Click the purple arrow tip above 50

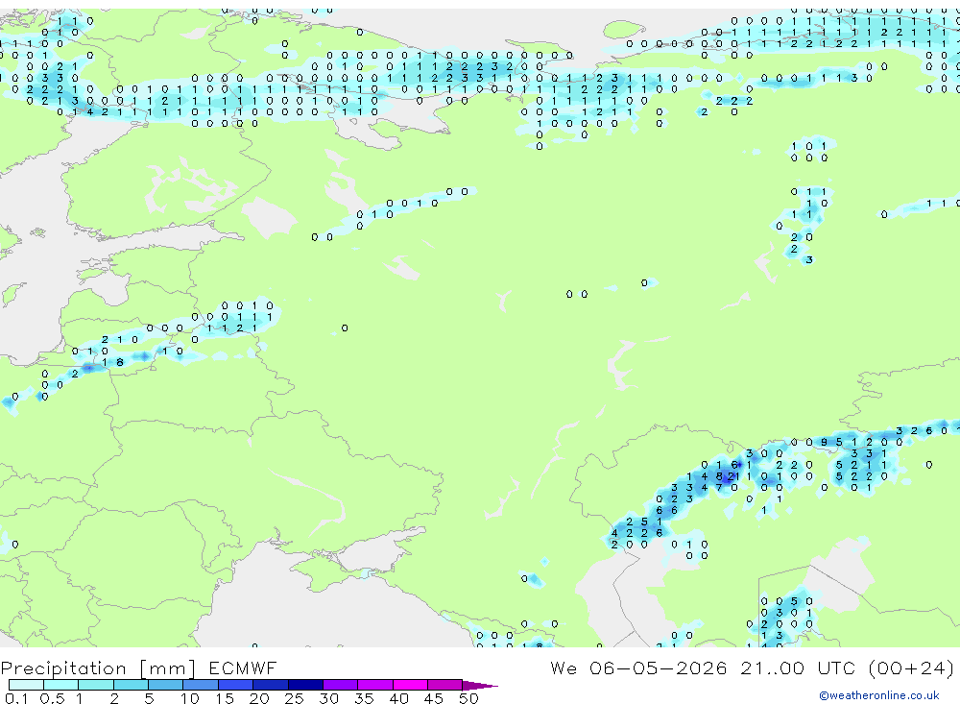[479, 685]
